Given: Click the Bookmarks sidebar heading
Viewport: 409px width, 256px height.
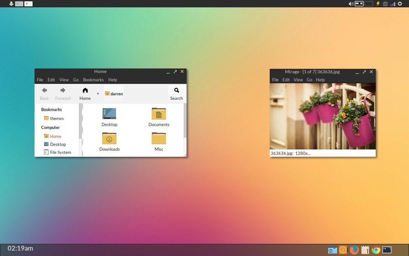Looking at the screenshot, I should 51,109.
